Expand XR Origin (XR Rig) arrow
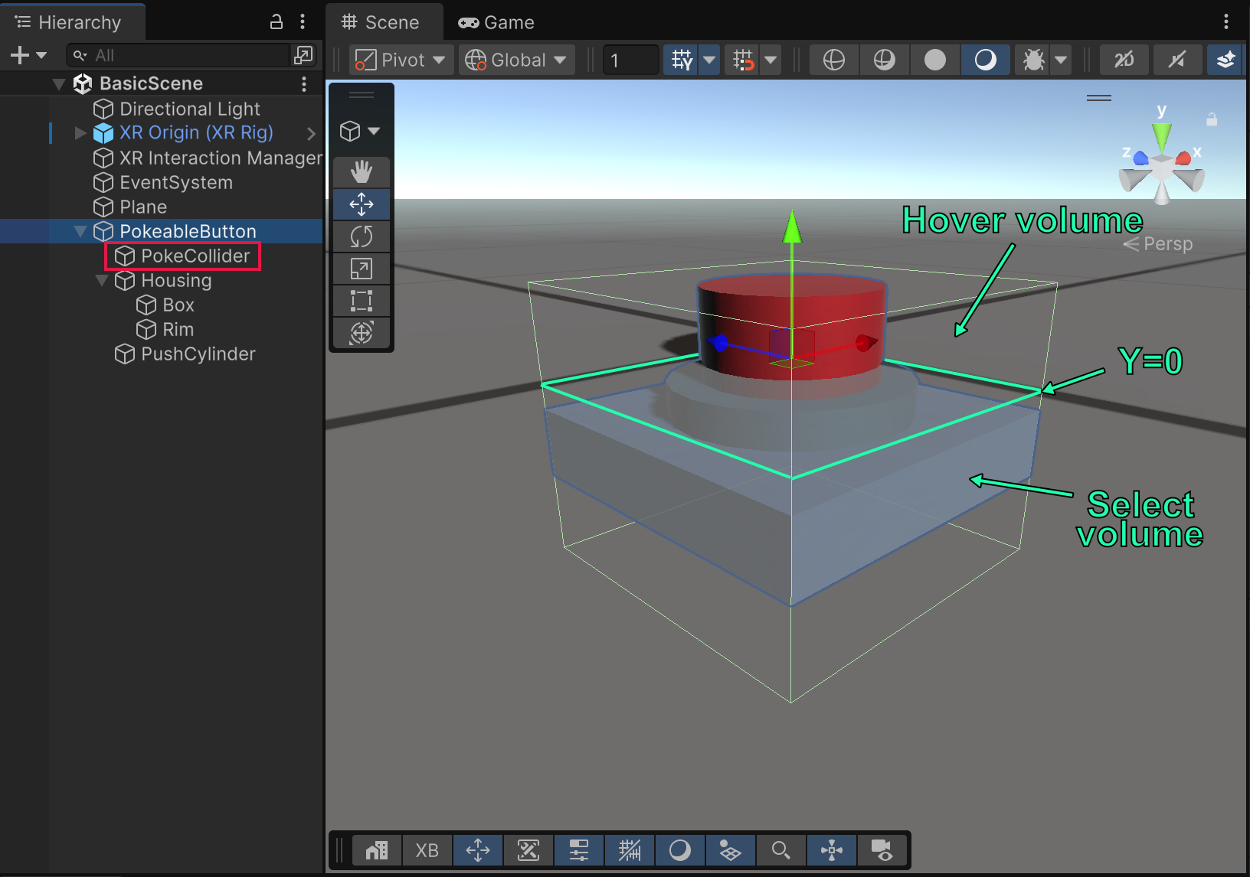The width and height of the screenshot is (1250, 877). [80, 132]
